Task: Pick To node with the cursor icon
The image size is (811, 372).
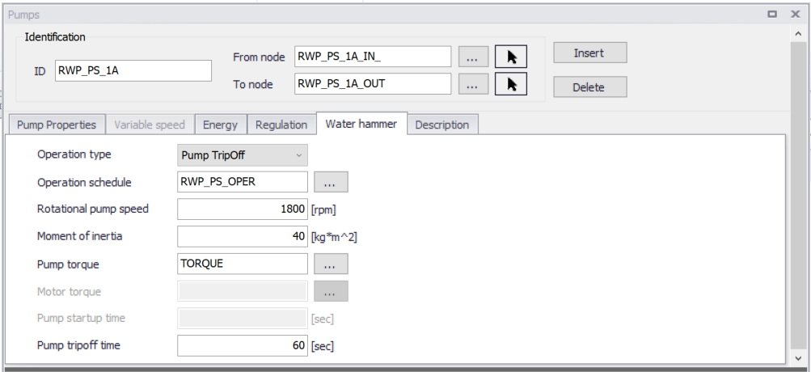Action: pos(510,84)
